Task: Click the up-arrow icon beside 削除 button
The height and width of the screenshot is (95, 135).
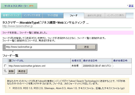Action: 5,71
